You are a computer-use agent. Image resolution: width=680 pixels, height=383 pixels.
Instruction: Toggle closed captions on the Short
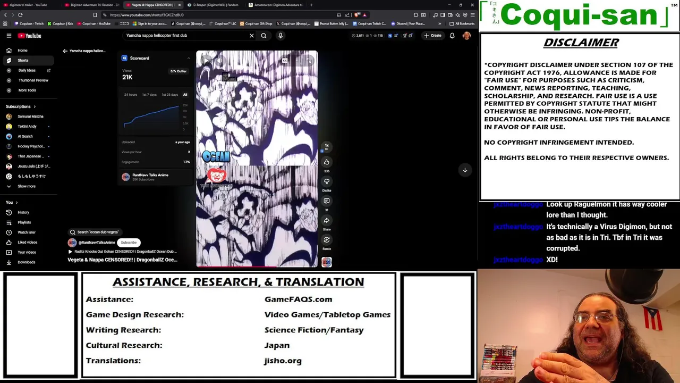285,61
